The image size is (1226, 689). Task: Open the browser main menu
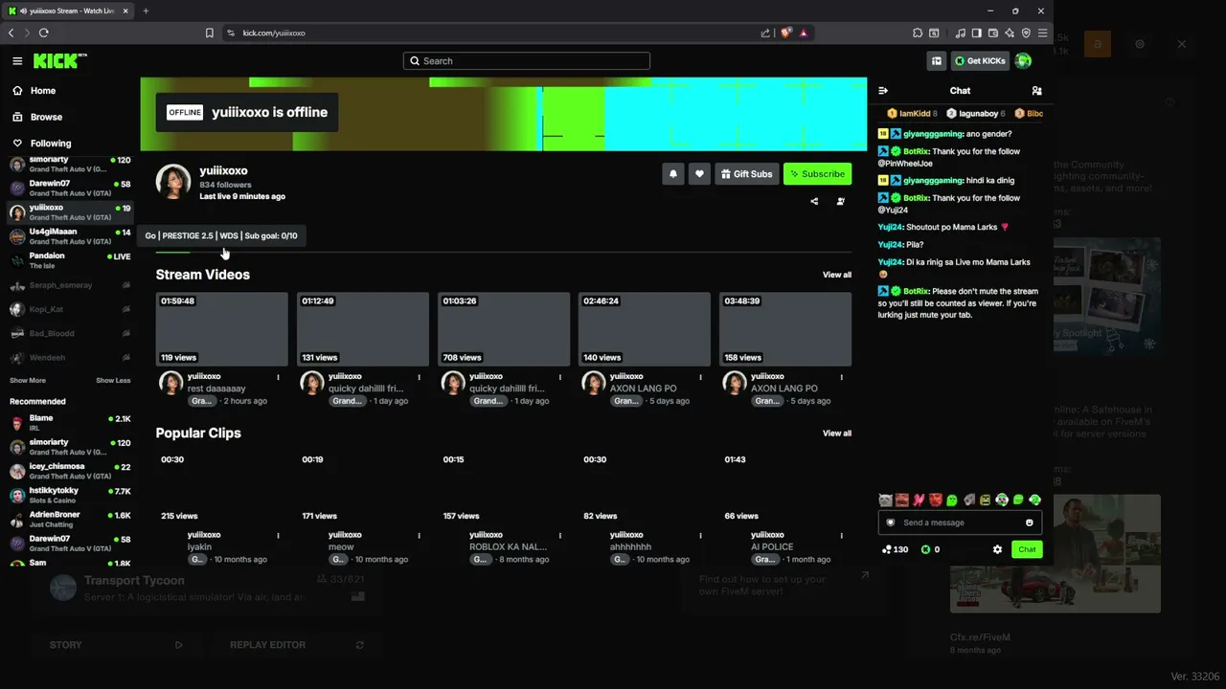1043,33
